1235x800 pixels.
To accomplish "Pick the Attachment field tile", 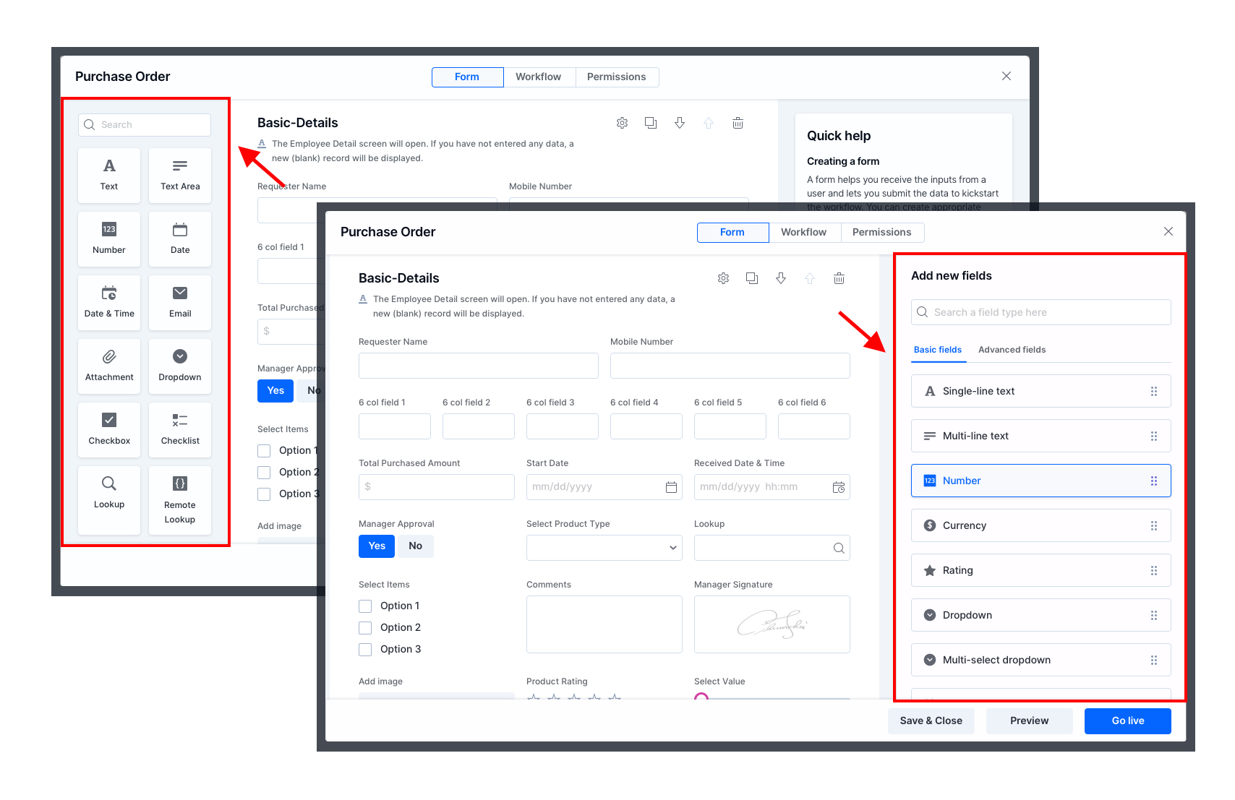I will pyautogui.click(x=109, y=366).
